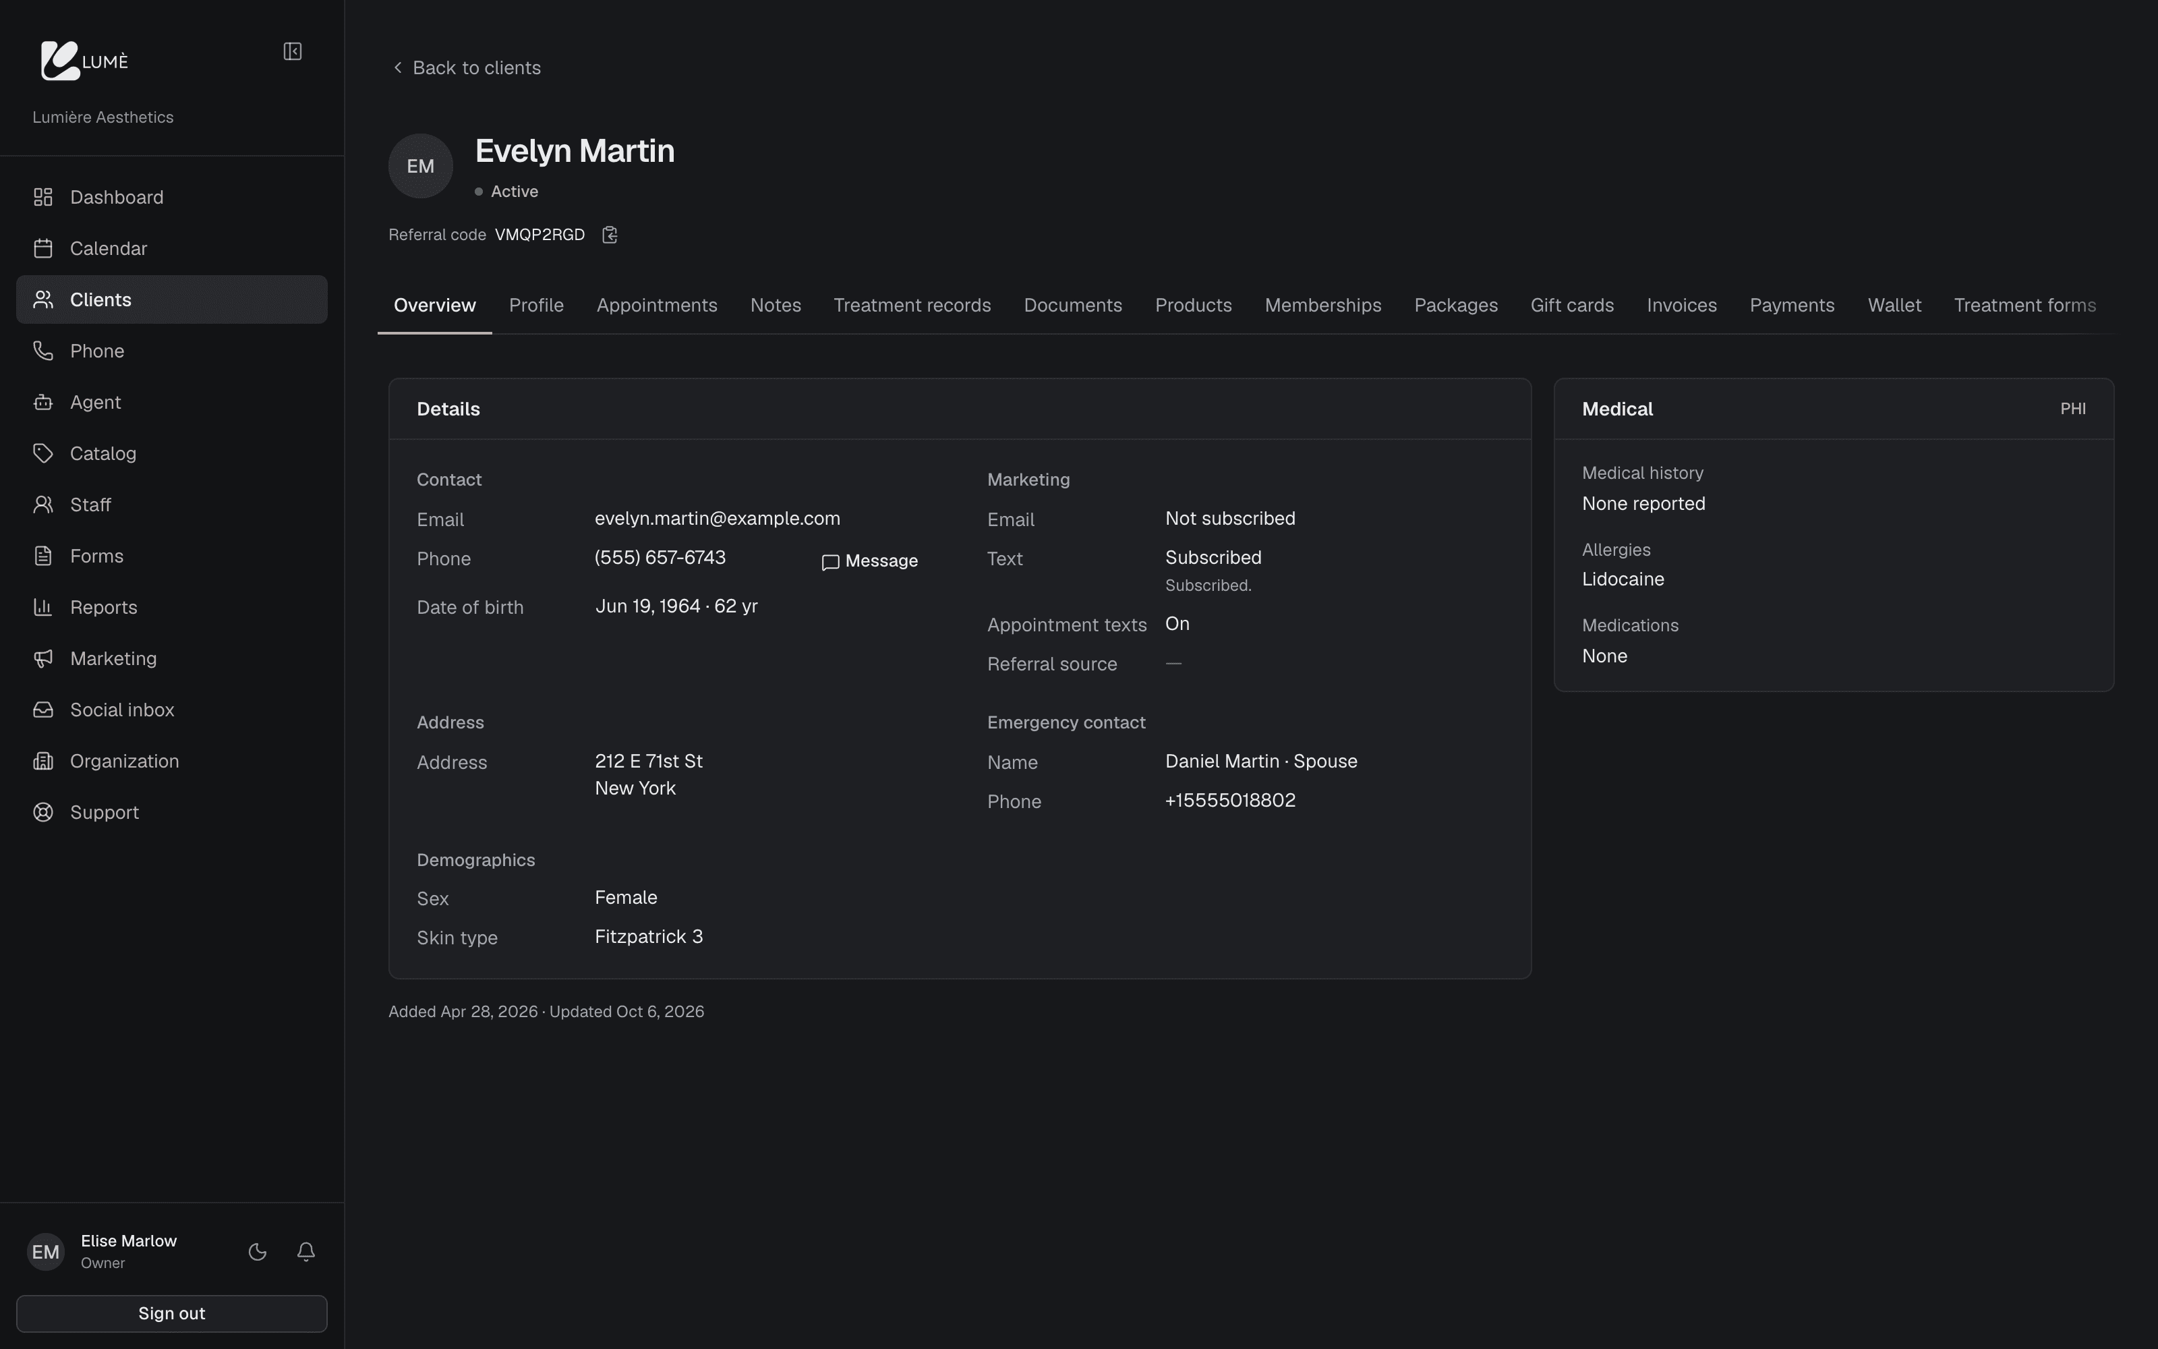Click phone number (555) 657-6743
Screen dimensions: 2158x1349
(660, 558)
